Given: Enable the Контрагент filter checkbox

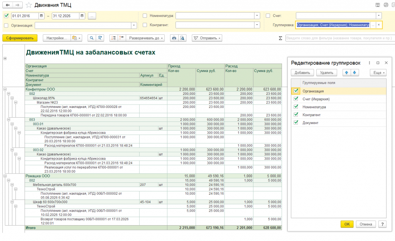Looking at the screenshot, I should [145, 25].
